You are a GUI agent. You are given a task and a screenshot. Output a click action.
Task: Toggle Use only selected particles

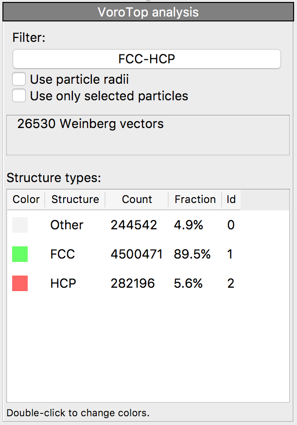pos(19,96)
